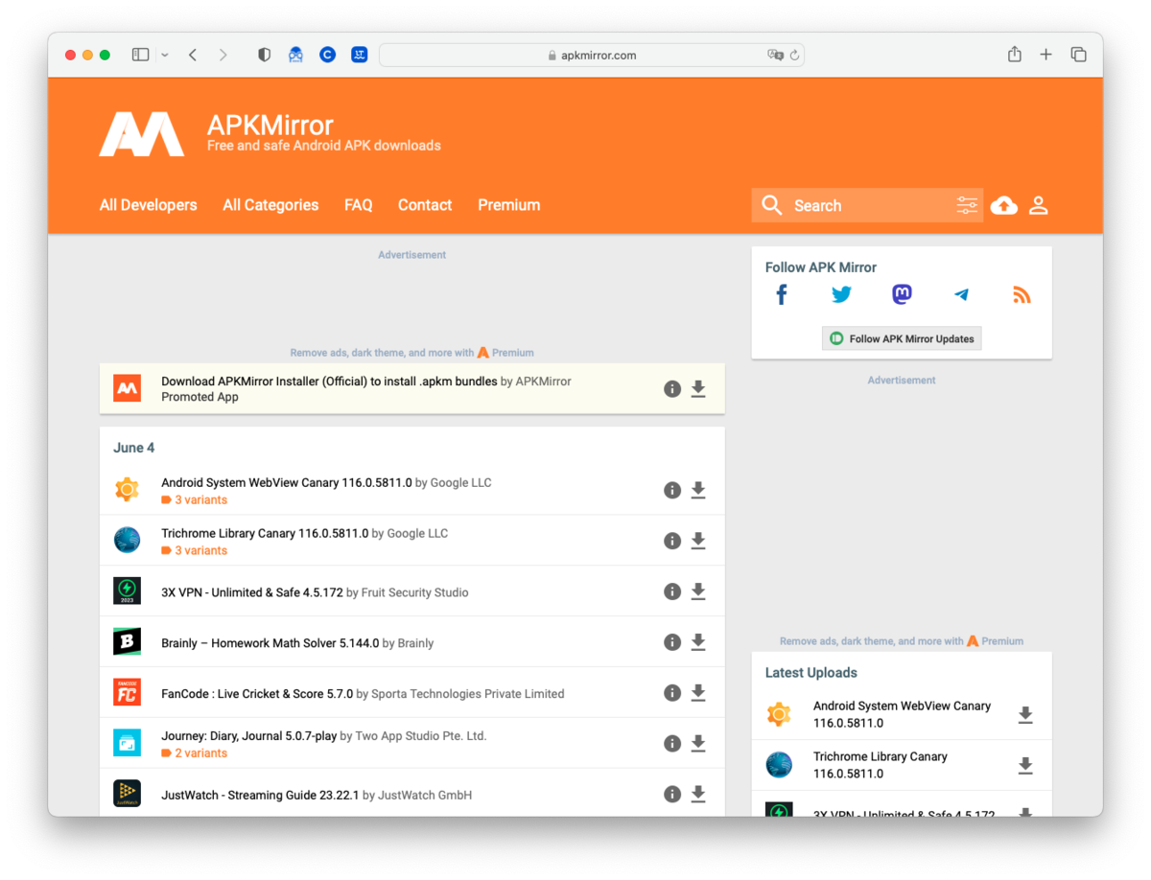Reload the apkmirror.com page

(x=794, y=56)
